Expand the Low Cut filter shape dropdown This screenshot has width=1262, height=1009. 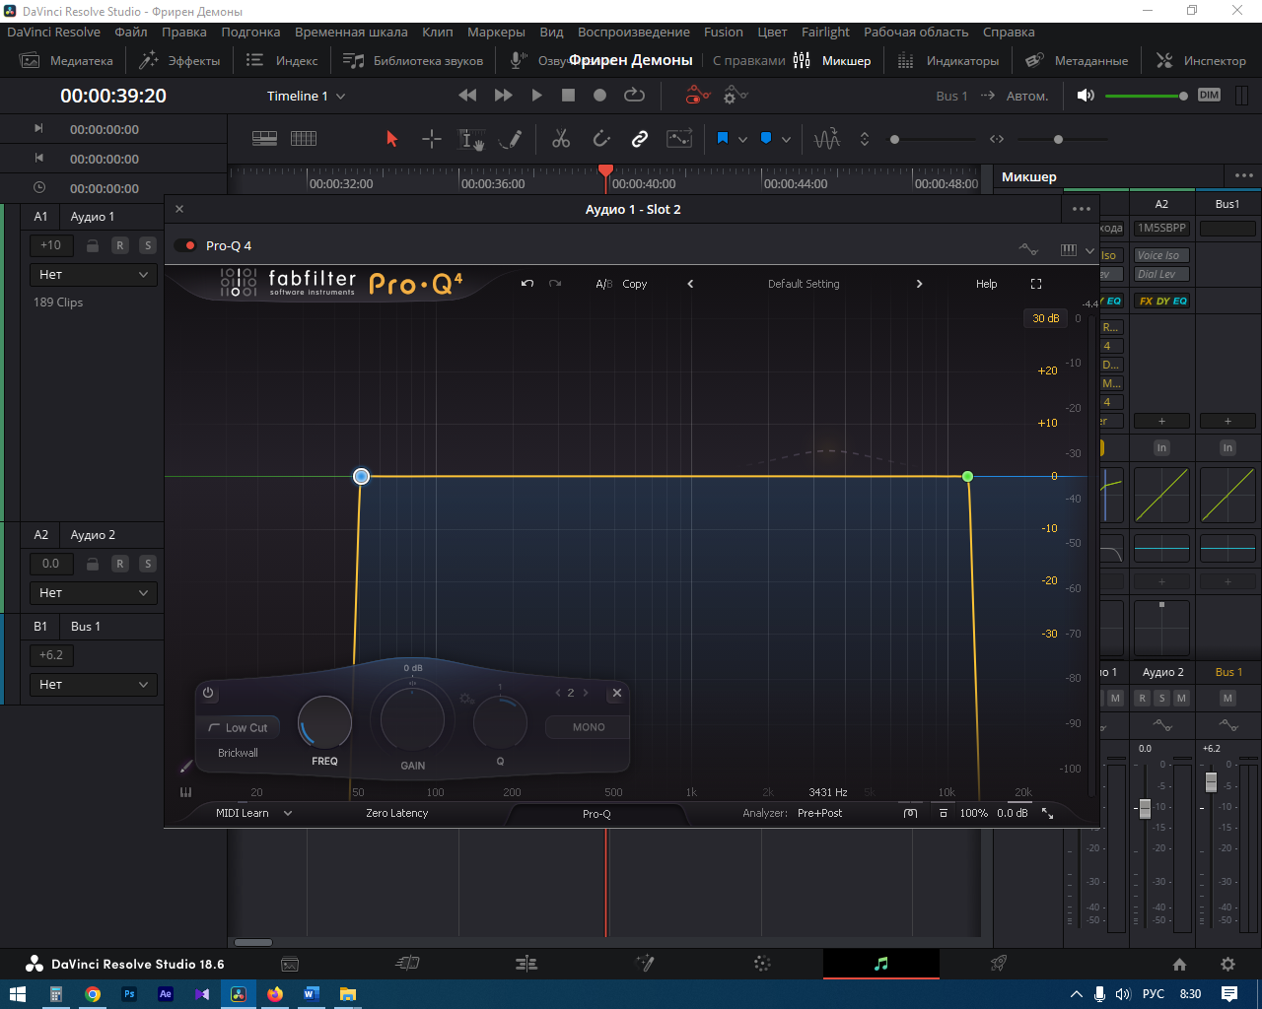(238, 728)
